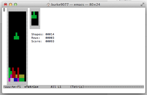This screenshot has height=95, width=147.
Task: Click the Rows: 00003 counter
Action: point(43,38)
